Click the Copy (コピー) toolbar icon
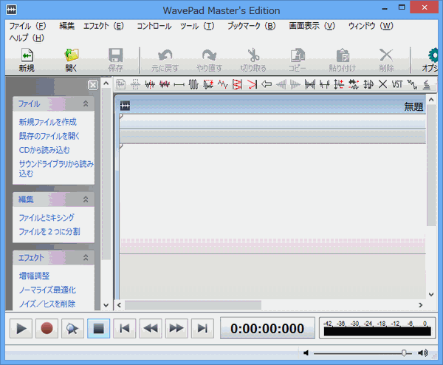The image size is (443, 365). coord(298,55)
